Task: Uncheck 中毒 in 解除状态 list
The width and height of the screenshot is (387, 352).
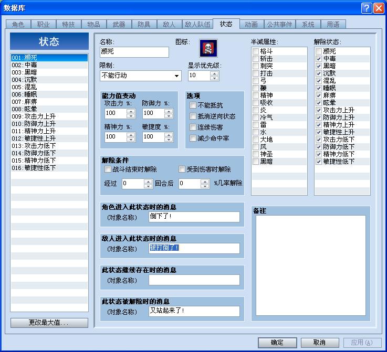Action: point(319,59)
